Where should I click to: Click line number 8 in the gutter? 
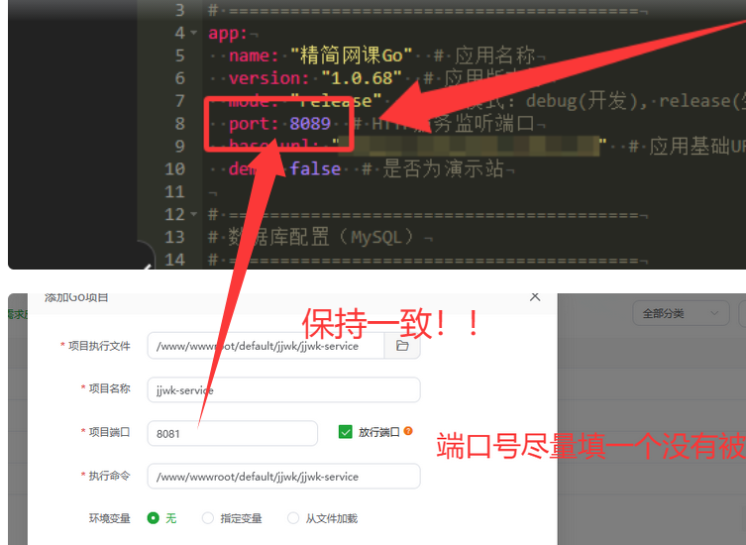(178, 124)
